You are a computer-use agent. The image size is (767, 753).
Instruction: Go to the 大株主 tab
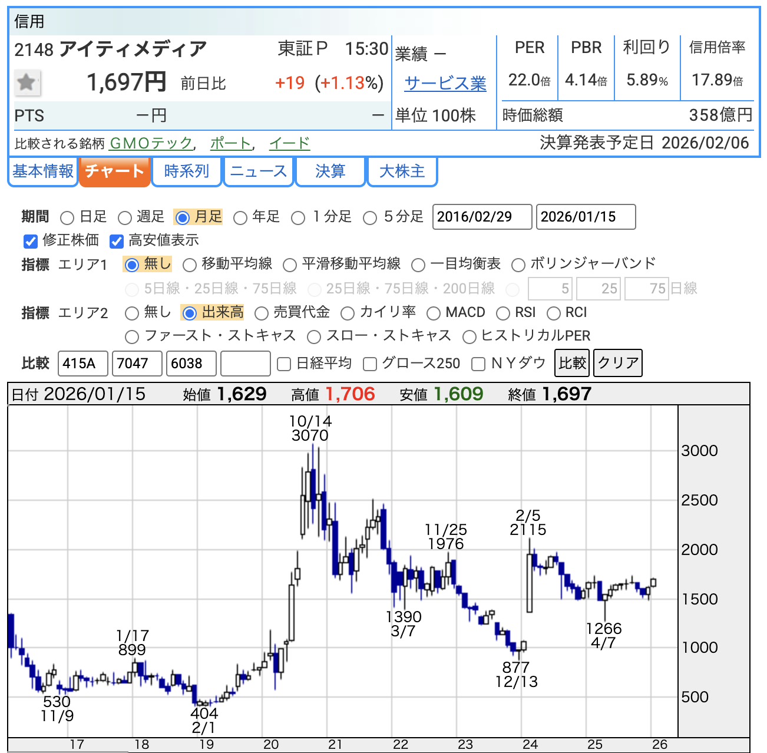402,171
